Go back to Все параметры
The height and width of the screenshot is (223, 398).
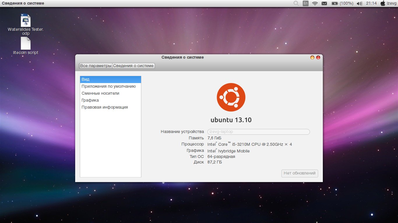tap(96, 66)
